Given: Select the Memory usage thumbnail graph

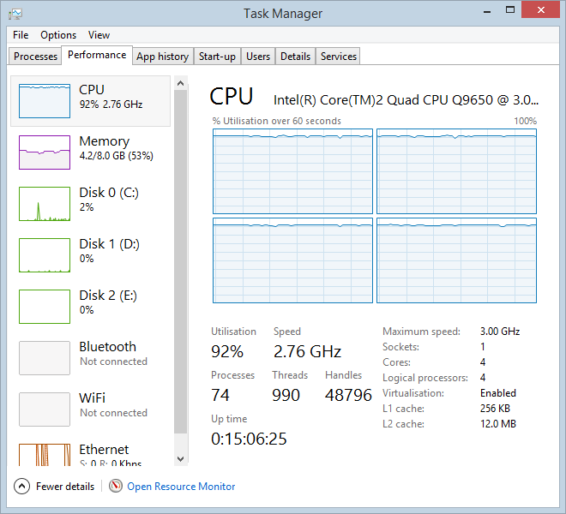Looking at the screenshot, I should [45, 152].
